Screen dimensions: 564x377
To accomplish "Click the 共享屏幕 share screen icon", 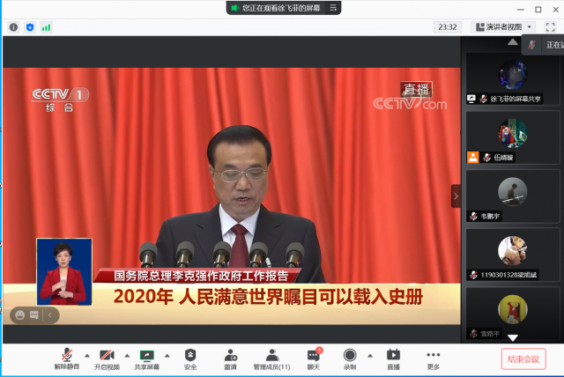I will 146,358.
